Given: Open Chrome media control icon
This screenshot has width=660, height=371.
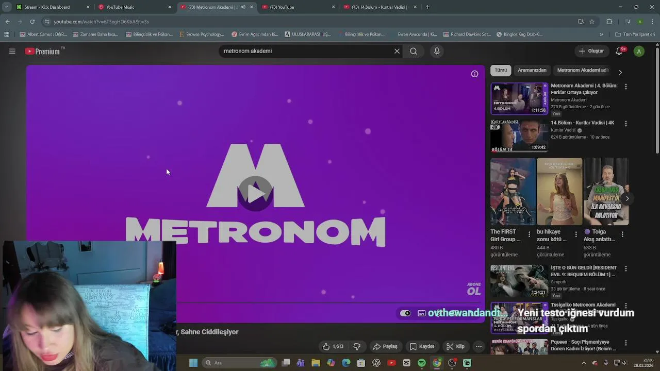Looking at the screenshot, I should (627, 22).
